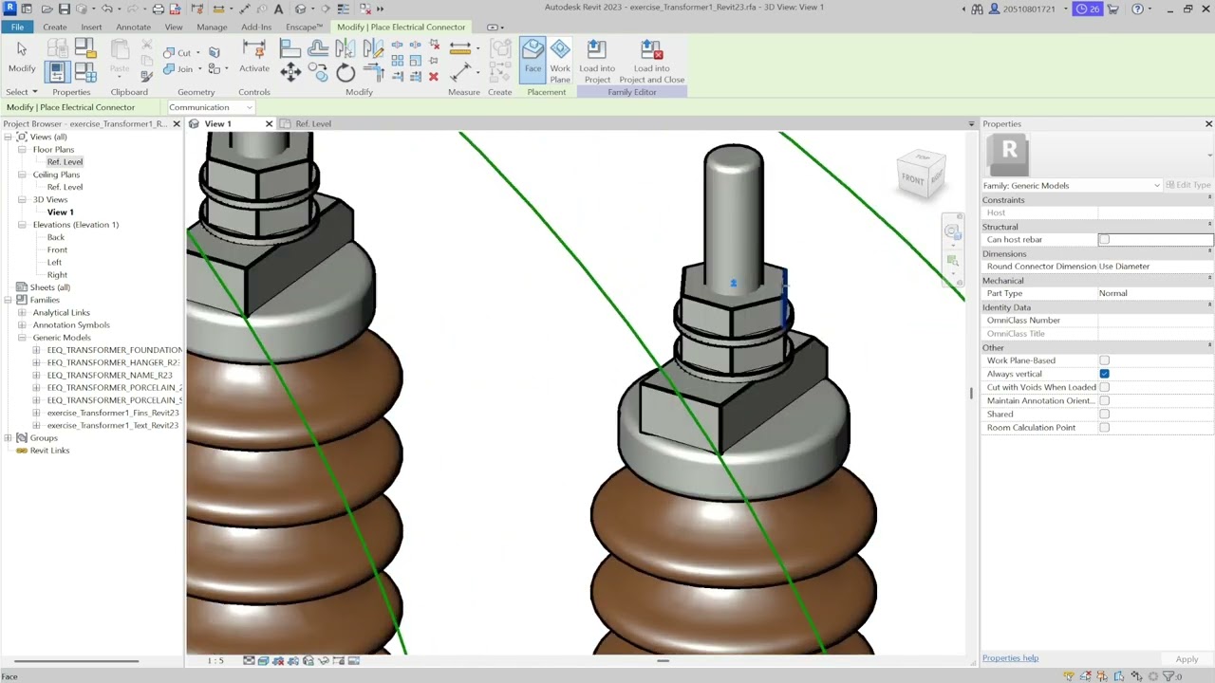Expand the Annotation Symbols node
Screen dimensions: 1215x683
pos(22,324)
